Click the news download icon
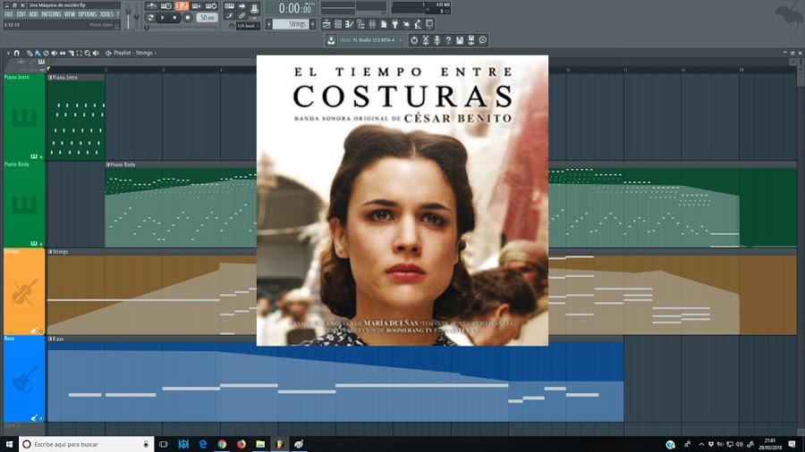This screenshot has width=805, height=452. [331, 40]
